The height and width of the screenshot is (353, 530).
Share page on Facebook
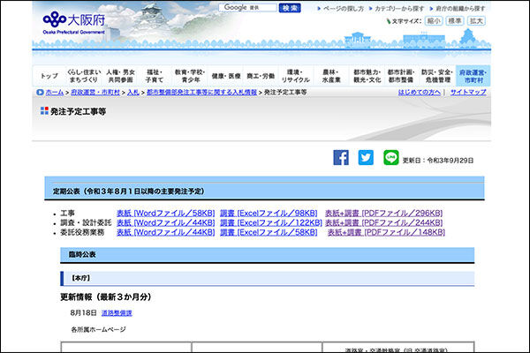point(341,158)
